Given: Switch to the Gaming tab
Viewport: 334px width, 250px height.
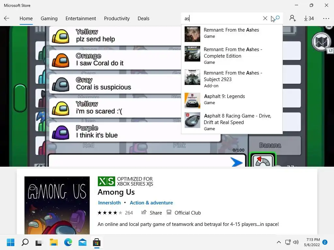Looking at the screenshot, I should pos(49,19).
